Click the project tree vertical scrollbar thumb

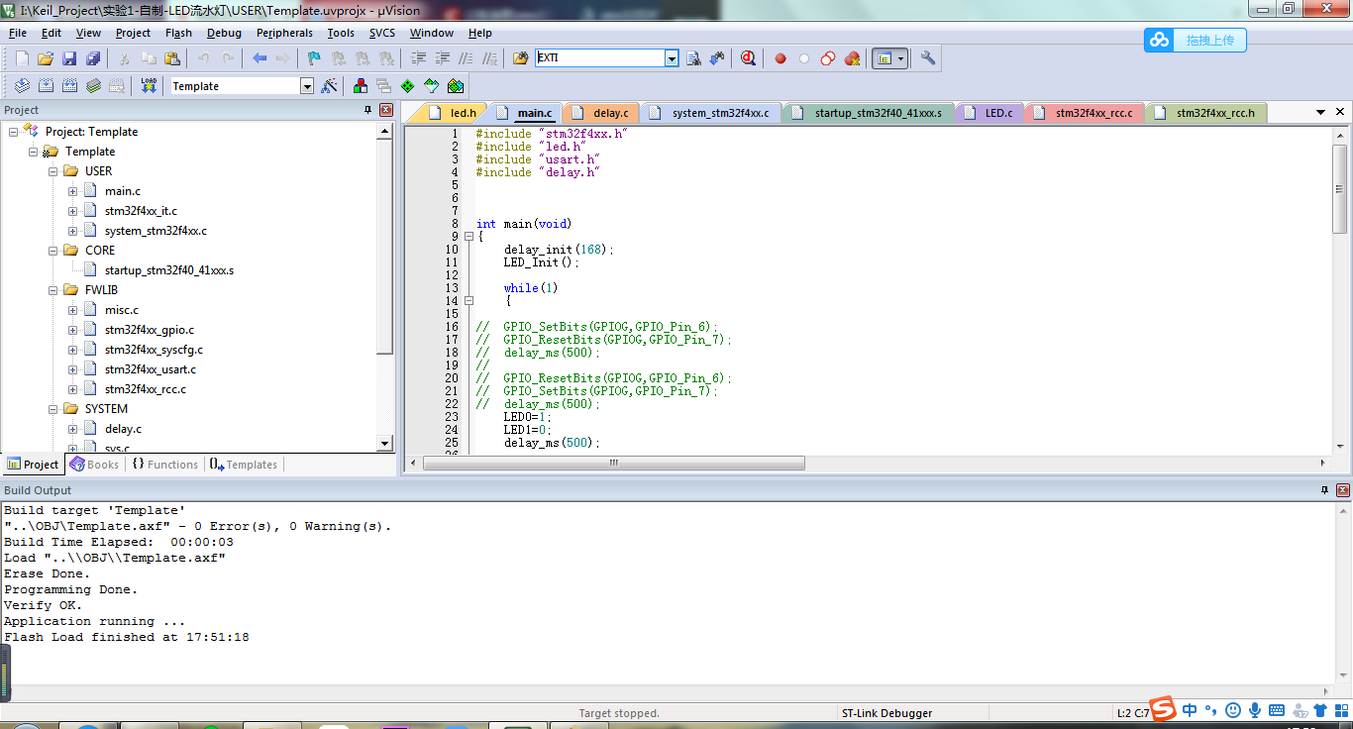pyautogui.click(x=385, y=247)
